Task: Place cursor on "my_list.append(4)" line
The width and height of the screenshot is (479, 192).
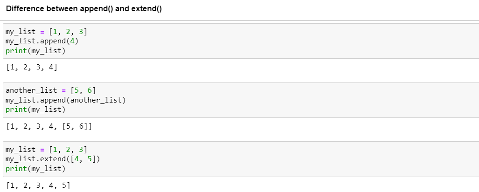Action: (x=42, y=41)
